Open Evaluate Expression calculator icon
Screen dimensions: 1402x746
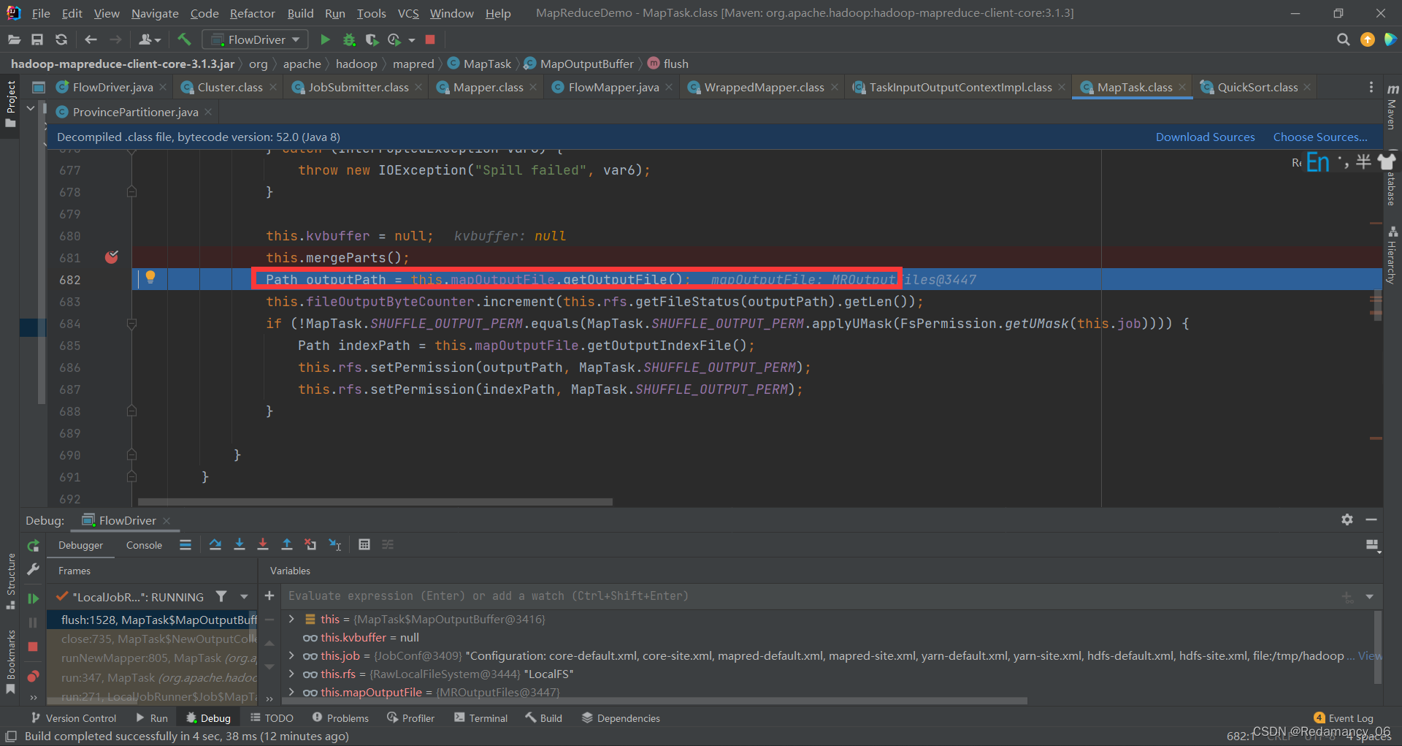[364, 544]
